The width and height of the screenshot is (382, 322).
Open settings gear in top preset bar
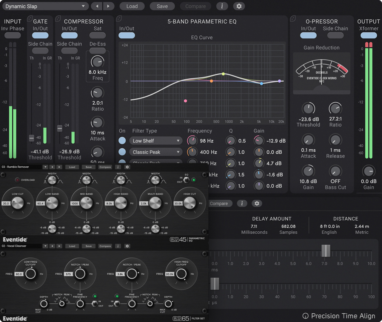239,6
